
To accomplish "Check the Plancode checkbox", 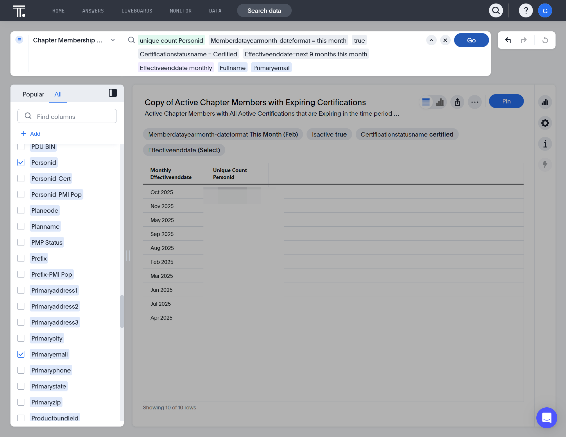I will (21, 210).
